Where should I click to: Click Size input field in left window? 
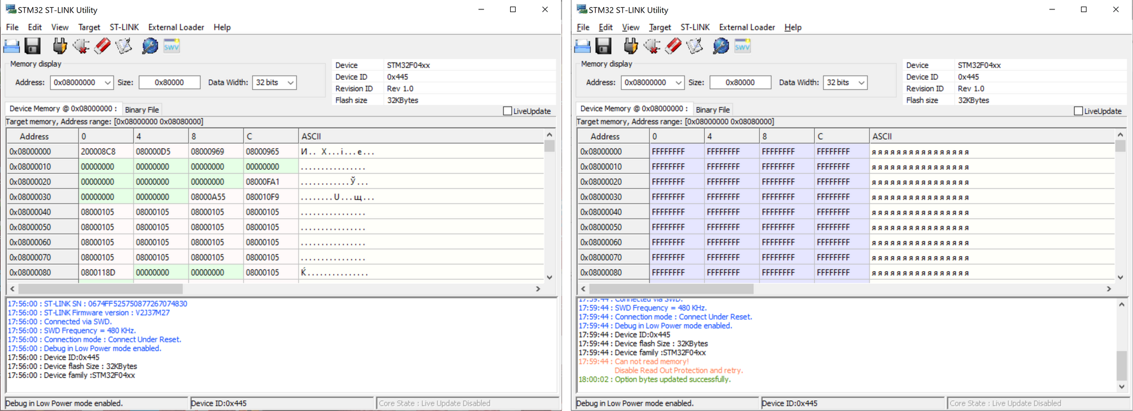169,82
